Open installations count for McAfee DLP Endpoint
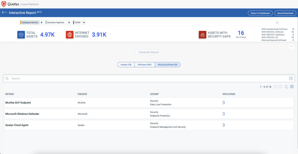Screen dimensions: 298x154 coord(223,103)
